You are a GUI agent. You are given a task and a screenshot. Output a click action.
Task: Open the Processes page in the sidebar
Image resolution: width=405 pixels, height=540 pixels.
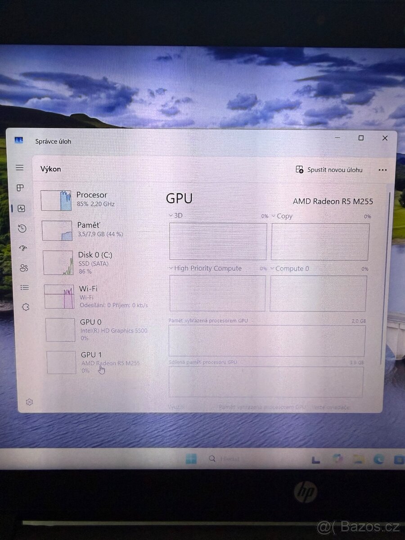coord(19,188)
